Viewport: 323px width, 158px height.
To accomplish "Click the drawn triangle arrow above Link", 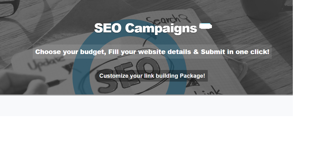I will (192, 83).
